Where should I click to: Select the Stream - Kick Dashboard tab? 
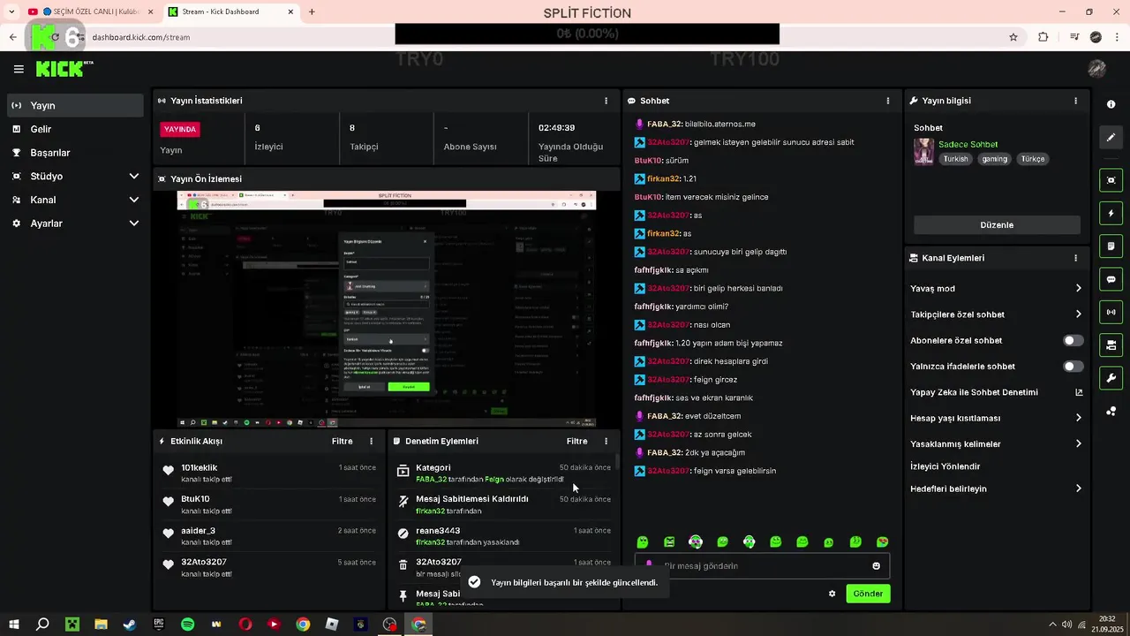[x=231, y=11]
